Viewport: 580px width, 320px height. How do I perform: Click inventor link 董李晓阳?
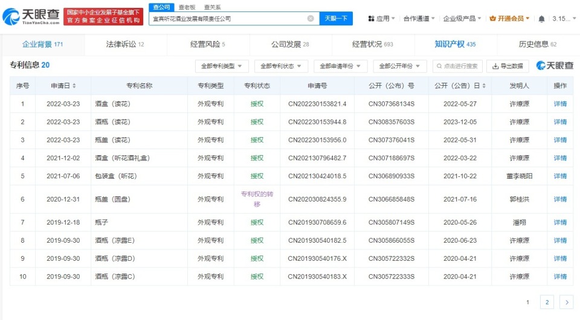519,176
